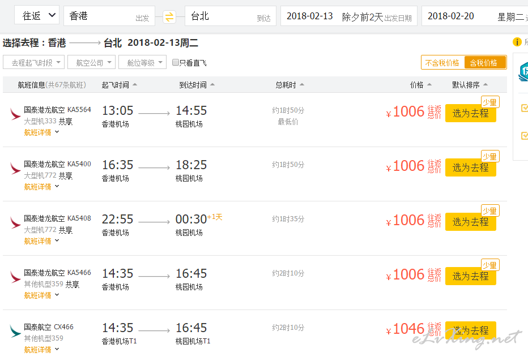528x357 pixels.
Task: Check the 只看直飞 direct-flights-only box
Action: [175, 62]
